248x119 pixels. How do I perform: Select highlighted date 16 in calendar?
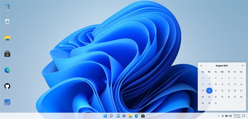[x=209, y=91]
